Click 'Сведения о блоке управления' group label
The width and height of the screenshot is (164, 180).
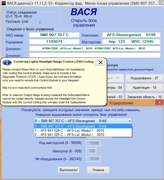click(x=30, y=29)
